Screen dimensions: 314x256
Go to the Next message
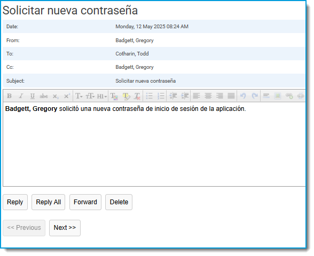65,228
